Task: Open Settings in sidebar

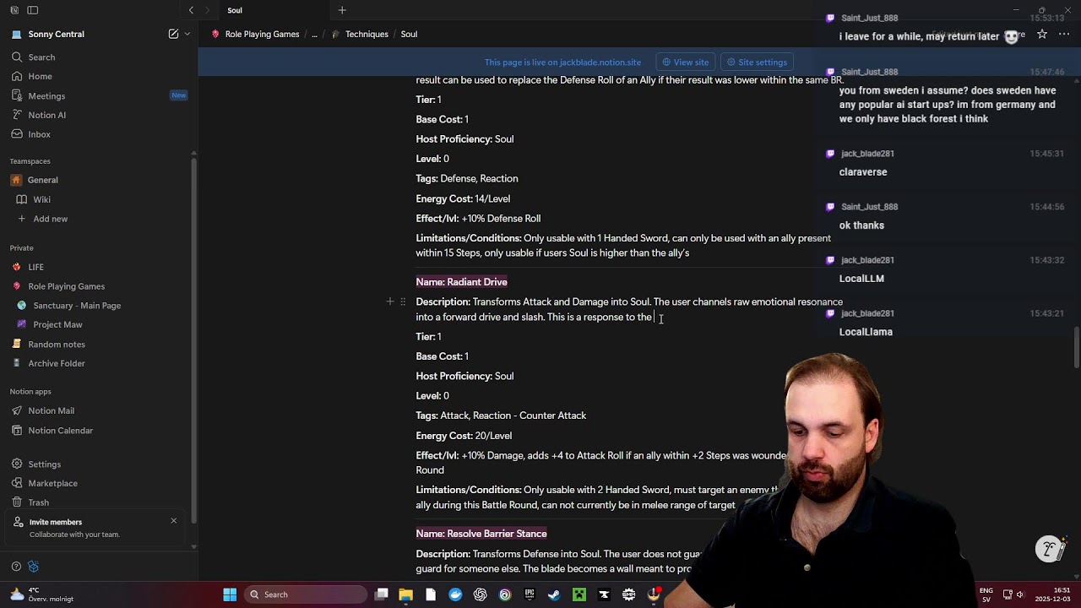Action: (44, 464)
